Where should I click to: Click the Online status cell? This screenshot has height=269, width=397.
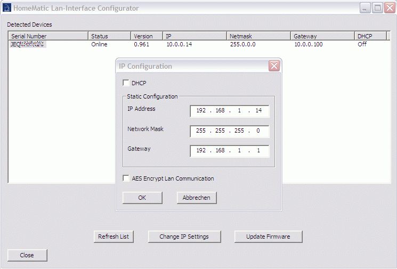99,44
